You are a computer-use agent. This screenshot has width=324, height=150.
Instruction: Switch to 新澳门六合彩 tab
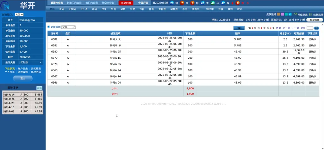coord(74,3)
